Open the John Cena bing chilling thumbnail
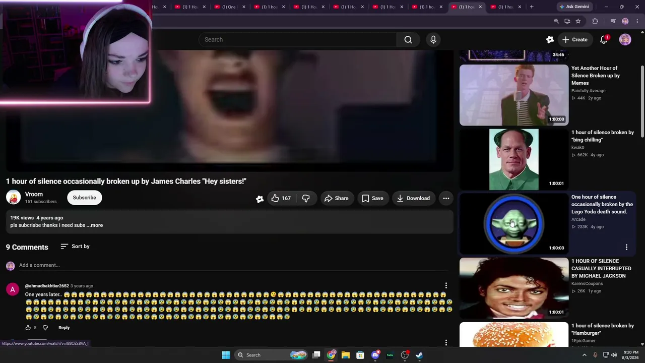645x363 pixels. (x=514, y=159)
